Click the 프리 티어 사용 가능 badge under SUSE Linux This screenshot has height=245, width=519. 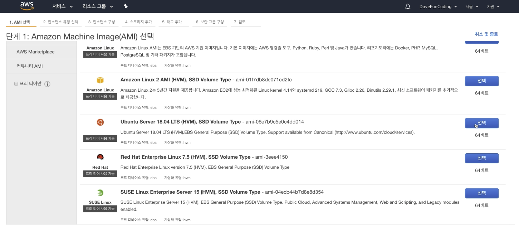[x=100, y=208]
